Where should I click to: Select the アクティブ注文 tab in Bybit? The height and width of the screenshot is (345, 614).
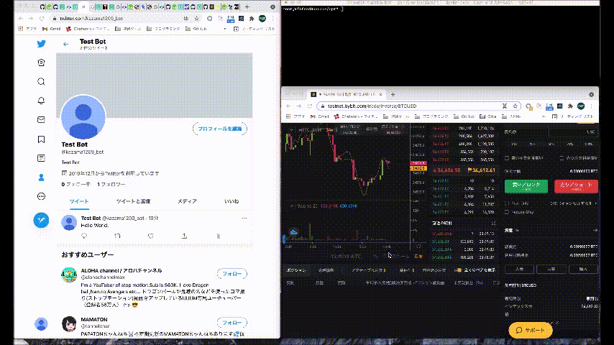click(x=369, y=270)
